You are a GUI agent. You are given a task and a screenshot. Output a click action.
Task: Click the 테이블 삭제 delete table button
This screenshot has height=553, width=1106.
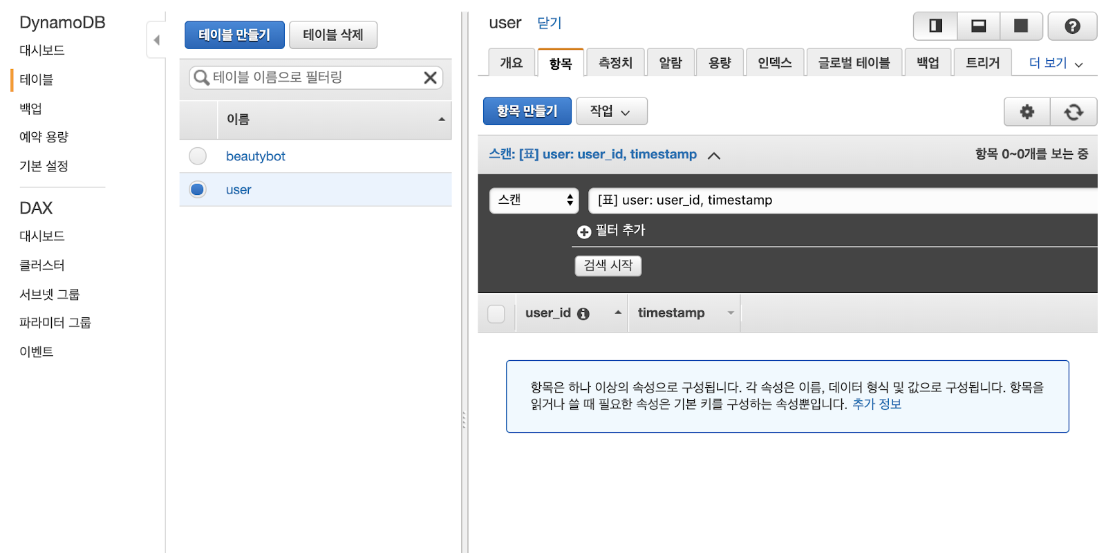[x=333, y=35]
